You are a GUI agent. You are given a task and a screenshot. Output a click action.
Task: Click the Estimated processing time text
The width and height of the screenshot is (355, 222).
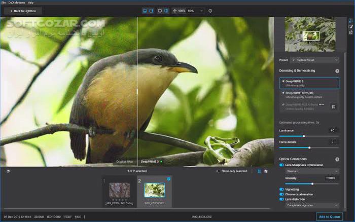point(299,123)
